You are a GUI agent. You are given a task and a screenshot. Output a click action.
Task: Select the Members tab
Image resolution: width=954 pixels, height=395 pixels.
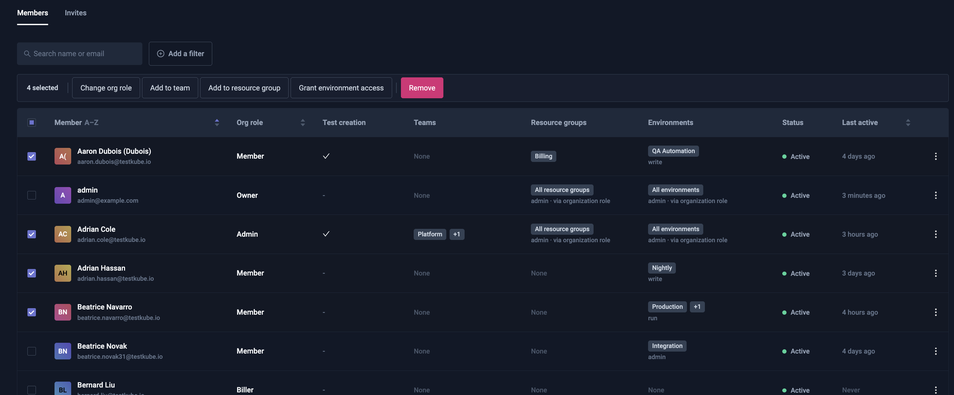tap(33, 13)
